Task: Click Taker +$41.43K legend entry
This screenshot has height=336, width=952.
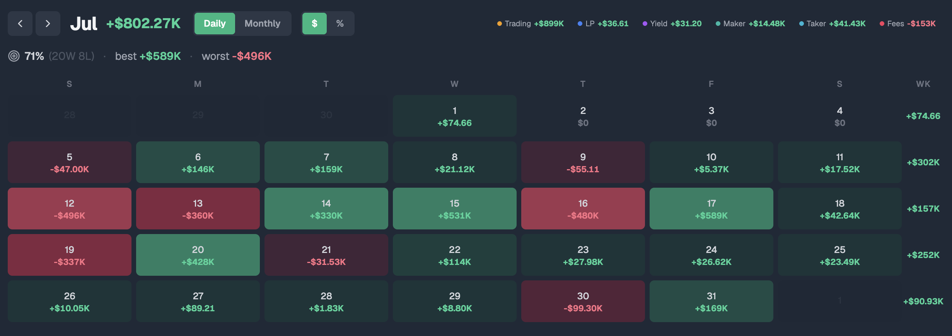Action: 832,24
